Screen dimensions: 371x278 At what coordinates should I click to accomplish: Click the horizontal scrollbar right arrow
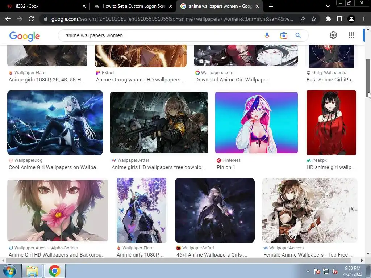click(362, 260)
